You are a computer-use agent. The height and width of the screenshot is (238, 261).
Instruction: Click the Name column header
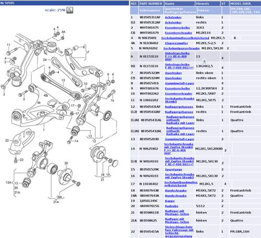pyautogui.click(x=180, y=4)
